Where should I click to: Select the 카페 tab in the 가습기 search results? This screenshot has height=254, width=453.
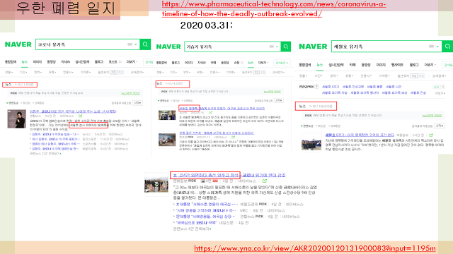click(x=213, y=63)
